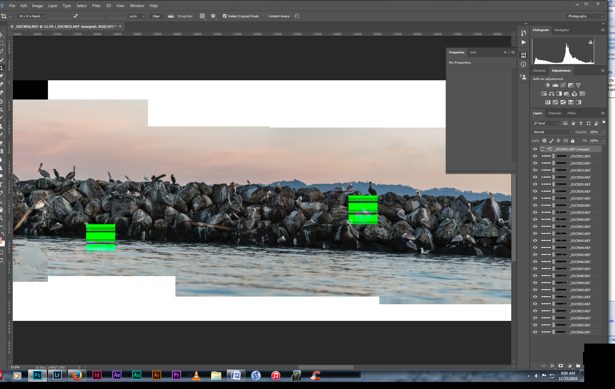The width and height of the screenshot is (615, 389).
Task: Uncheck Delete Cropped Pixels
Action: point(225,16)
